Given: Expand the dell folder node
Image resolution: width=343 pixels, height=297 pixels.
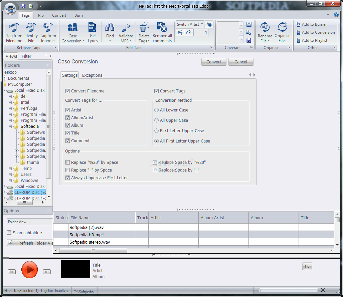Looking at the screenshot, I should tap(10, 96).
